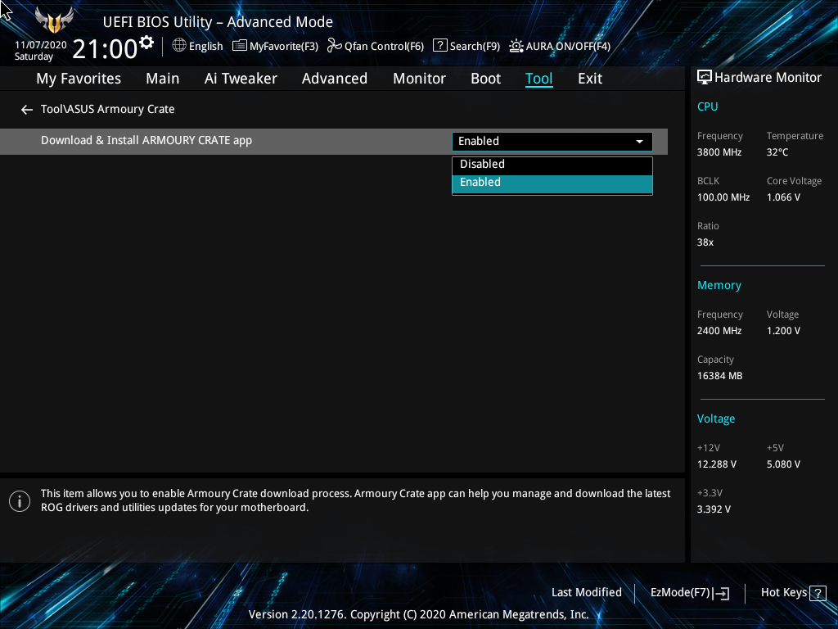
Task: Click the Hardware Monitor title
Action: coord(768,78)
